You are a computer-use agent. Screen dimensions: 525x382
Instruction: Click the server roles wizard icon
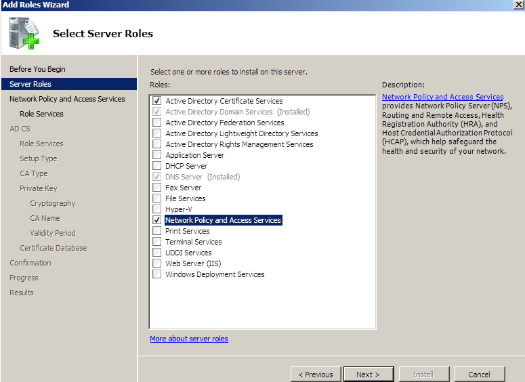click(x=24, y=33)
